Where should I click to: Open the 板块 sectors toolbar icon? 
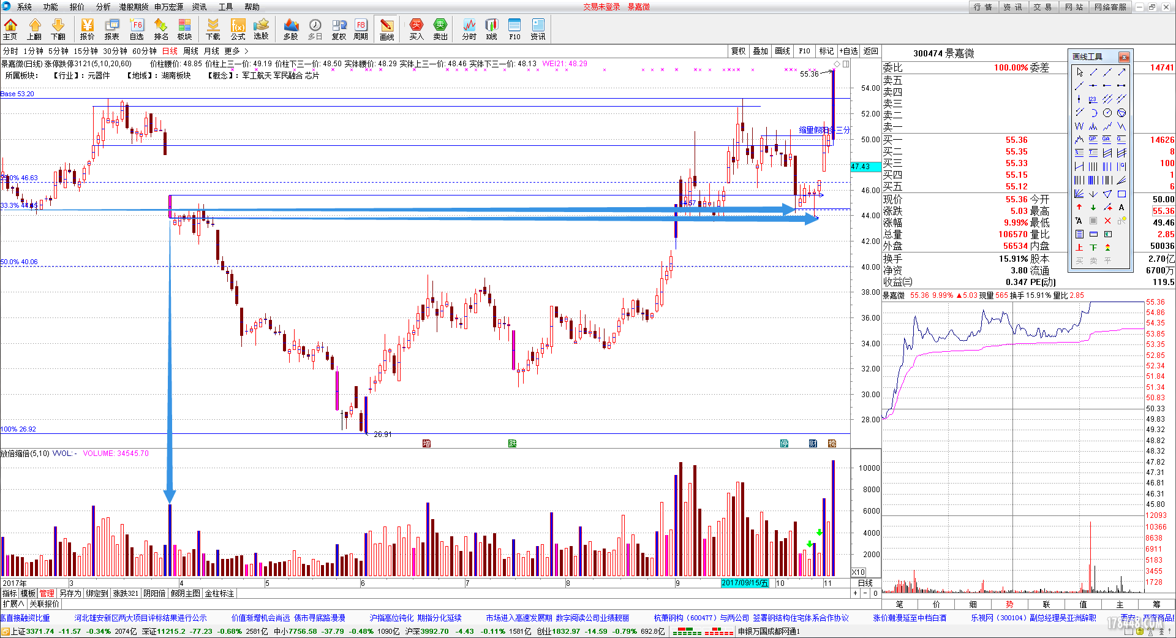click(184, 29)
